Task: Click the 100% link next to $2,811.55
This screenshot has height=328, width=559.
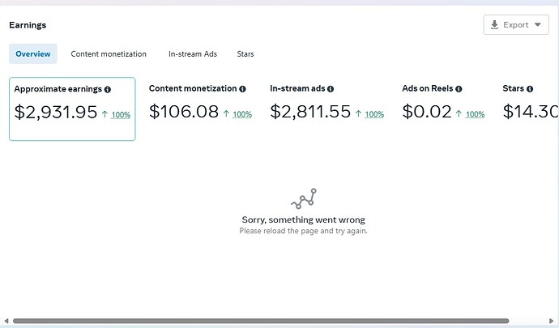Action: [374, 114]
